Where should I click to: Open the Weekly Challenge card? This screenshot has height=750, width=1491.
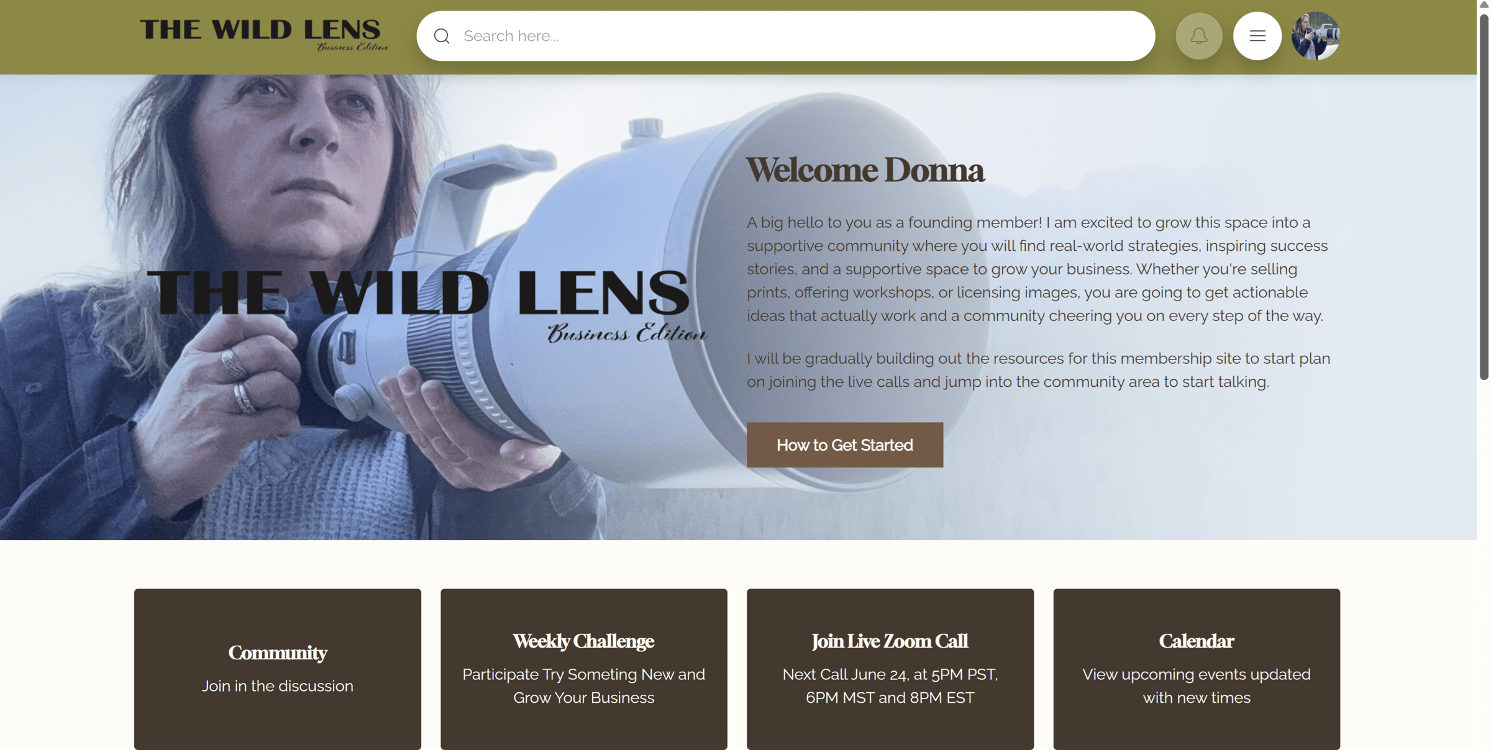(583, 669)
